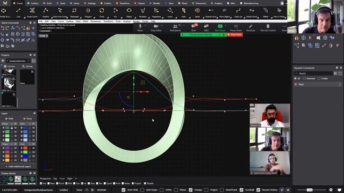
Task: Toggle the Osnaps checkbox
Action: click(x=191, y=190)
